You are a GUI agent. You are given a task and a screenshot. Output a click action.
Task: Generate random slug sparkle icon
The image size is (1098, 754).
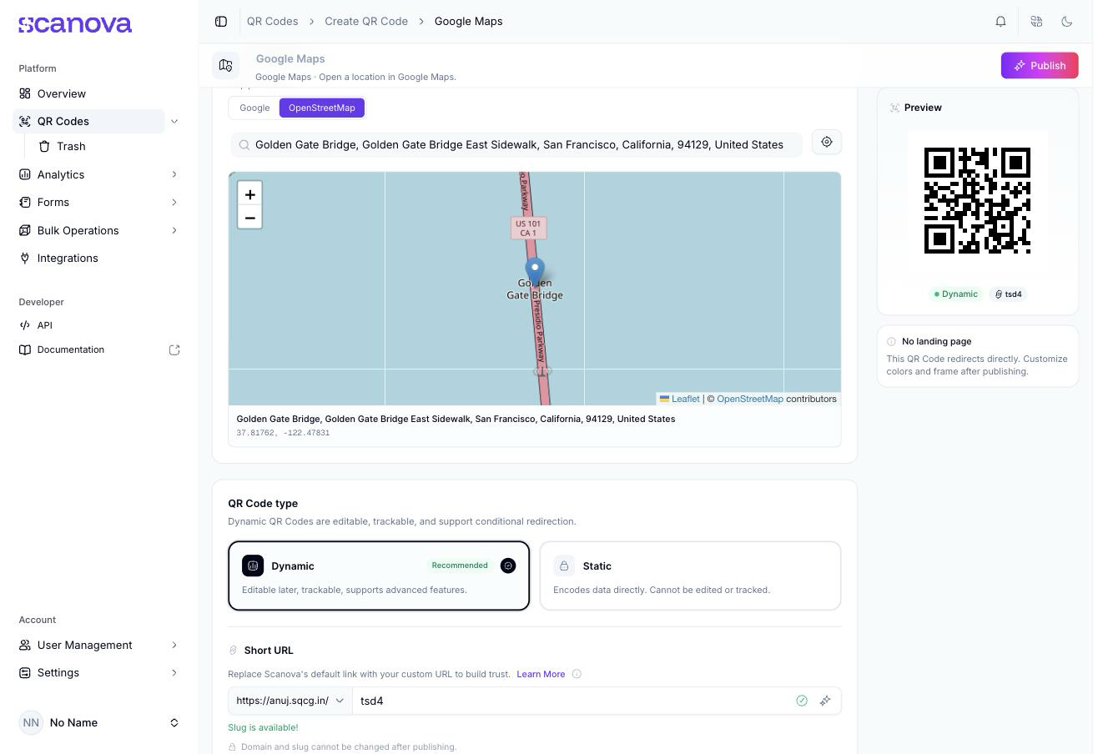(x=825, y=701)
